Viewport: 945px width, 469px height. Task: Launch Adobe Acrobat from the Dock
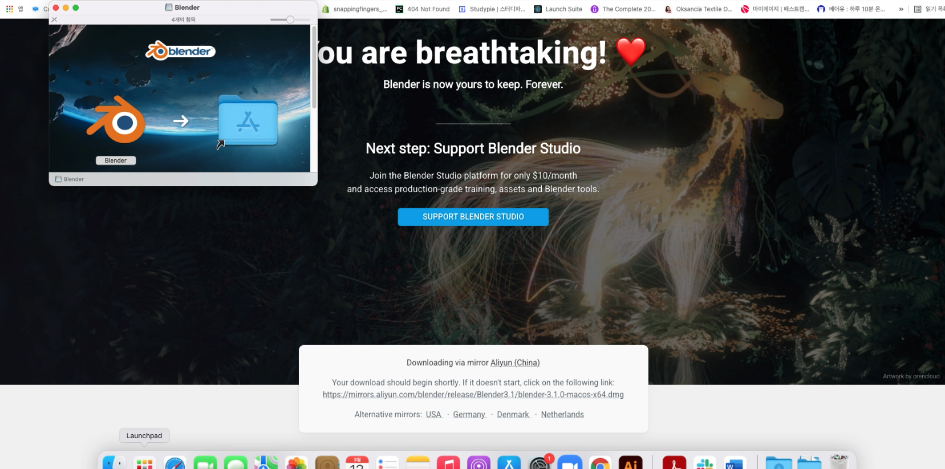click(x=674, y=462)
